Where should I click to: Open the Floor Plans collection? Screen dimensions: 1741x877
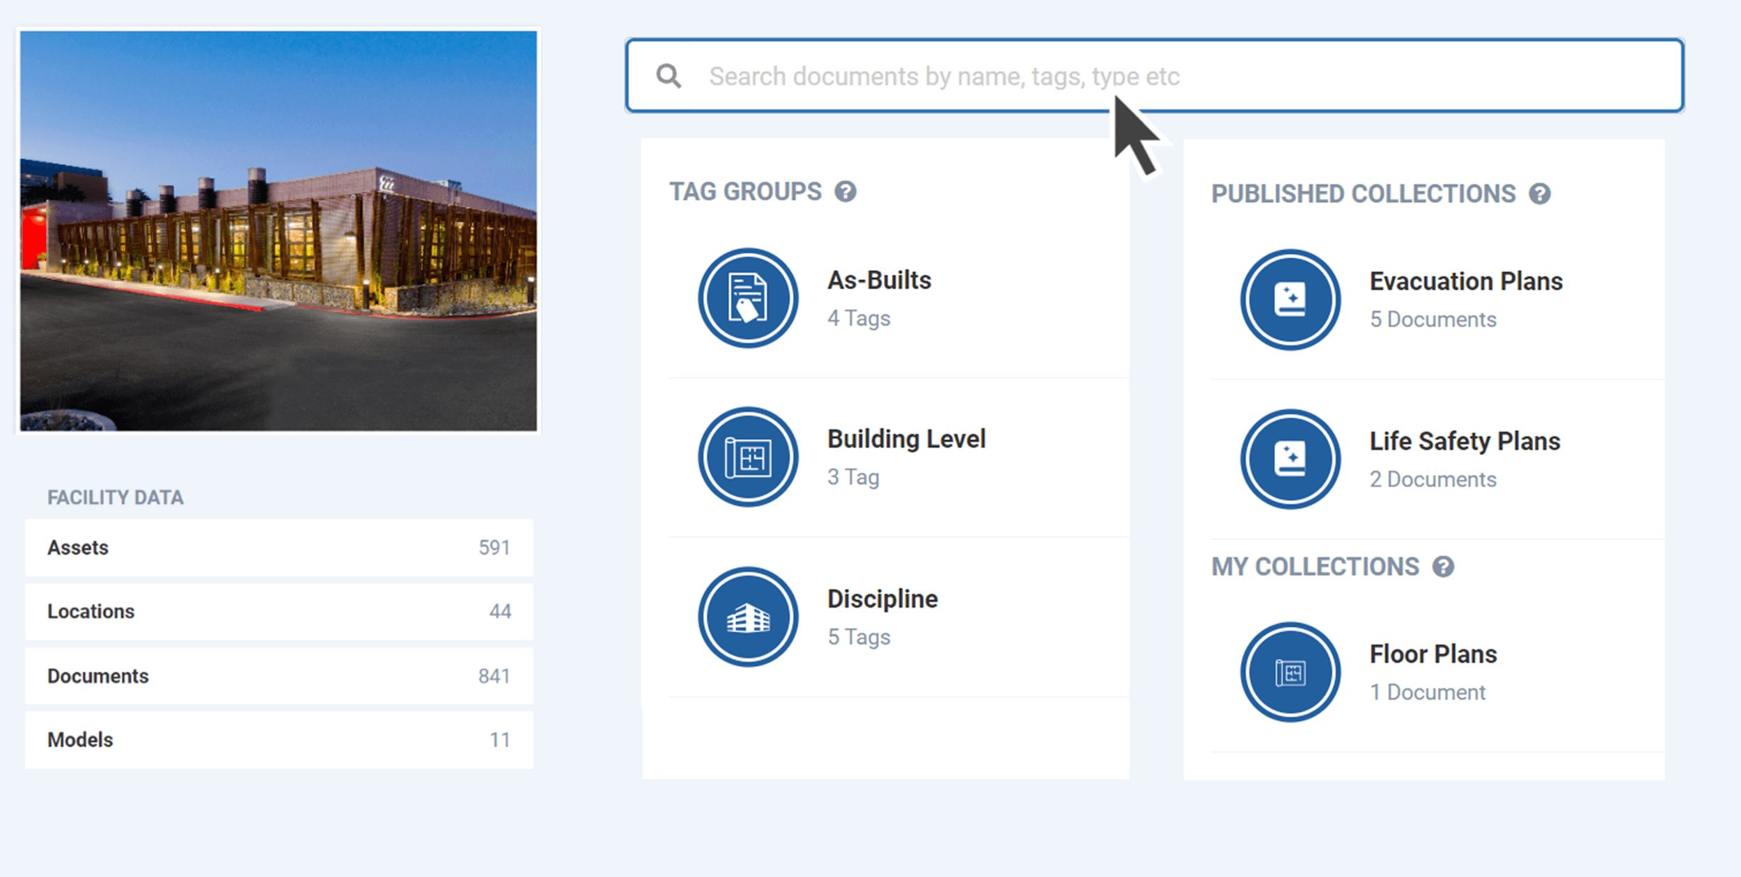click(1432, 654)
